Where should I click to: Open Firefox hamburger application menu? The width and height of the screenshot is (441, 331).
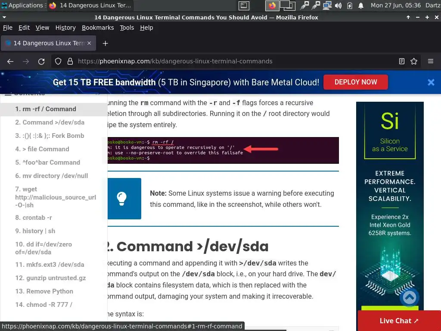[x=431, y=61]
